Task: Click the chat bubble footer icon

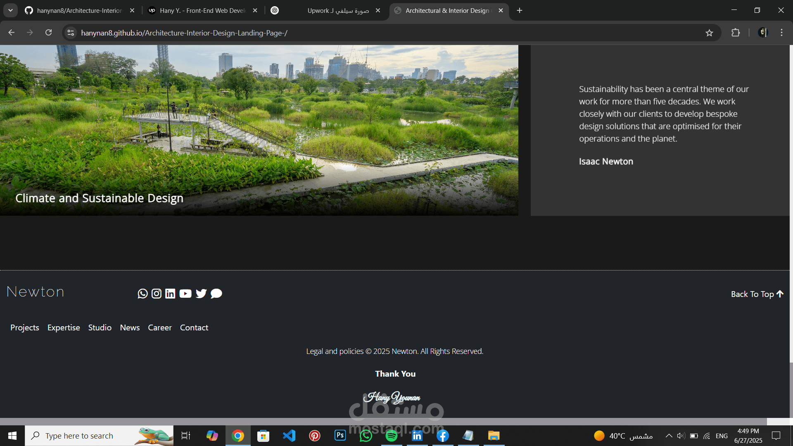Action: 216,294
